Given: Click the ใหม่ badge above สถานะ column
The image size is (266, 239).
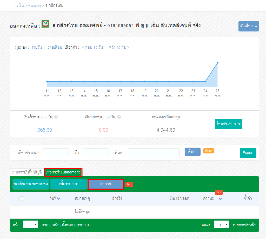Looking at the screenshot, I should pyautogui.click(x=219, y=192).
